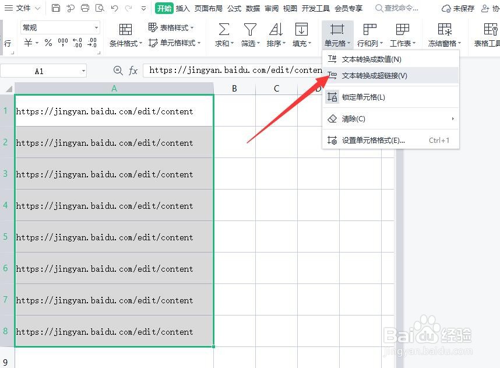Switch to the 页面布局 ribbon tab
This screenshot has height=368, width=500.
pos(209,8)
